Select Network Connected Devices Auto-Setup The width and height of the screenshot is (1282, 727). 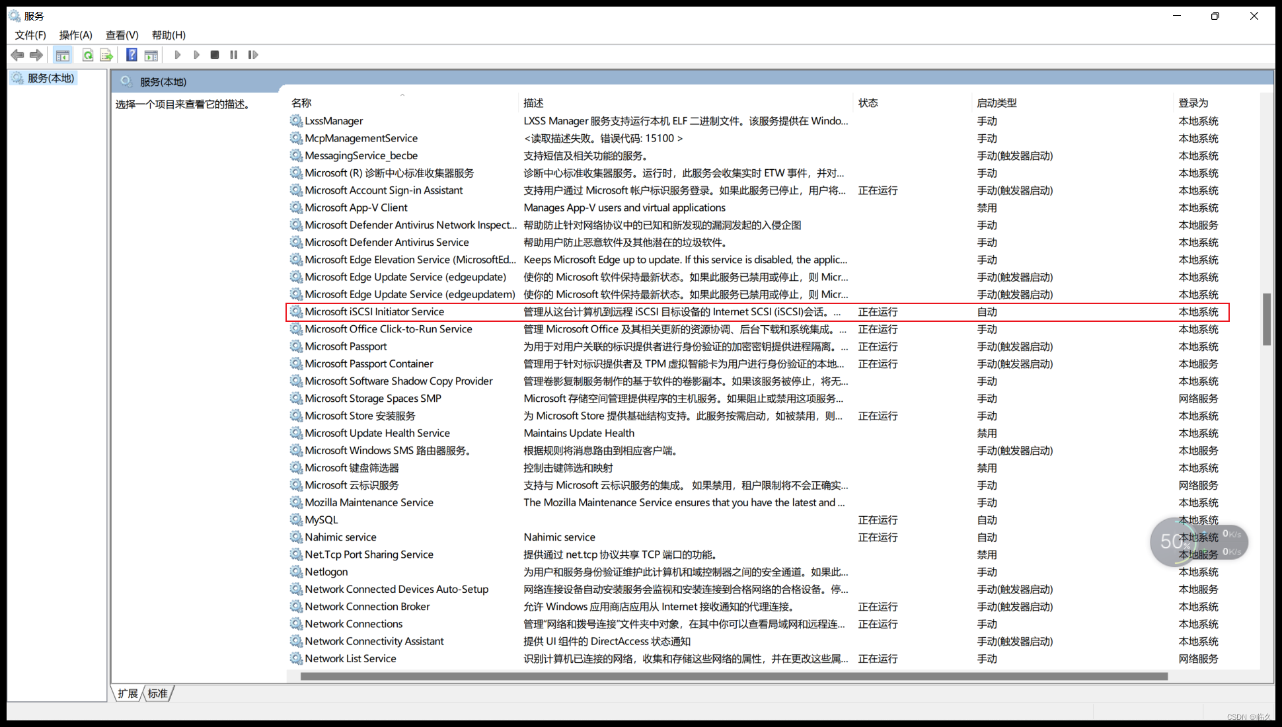pos(396,589)
